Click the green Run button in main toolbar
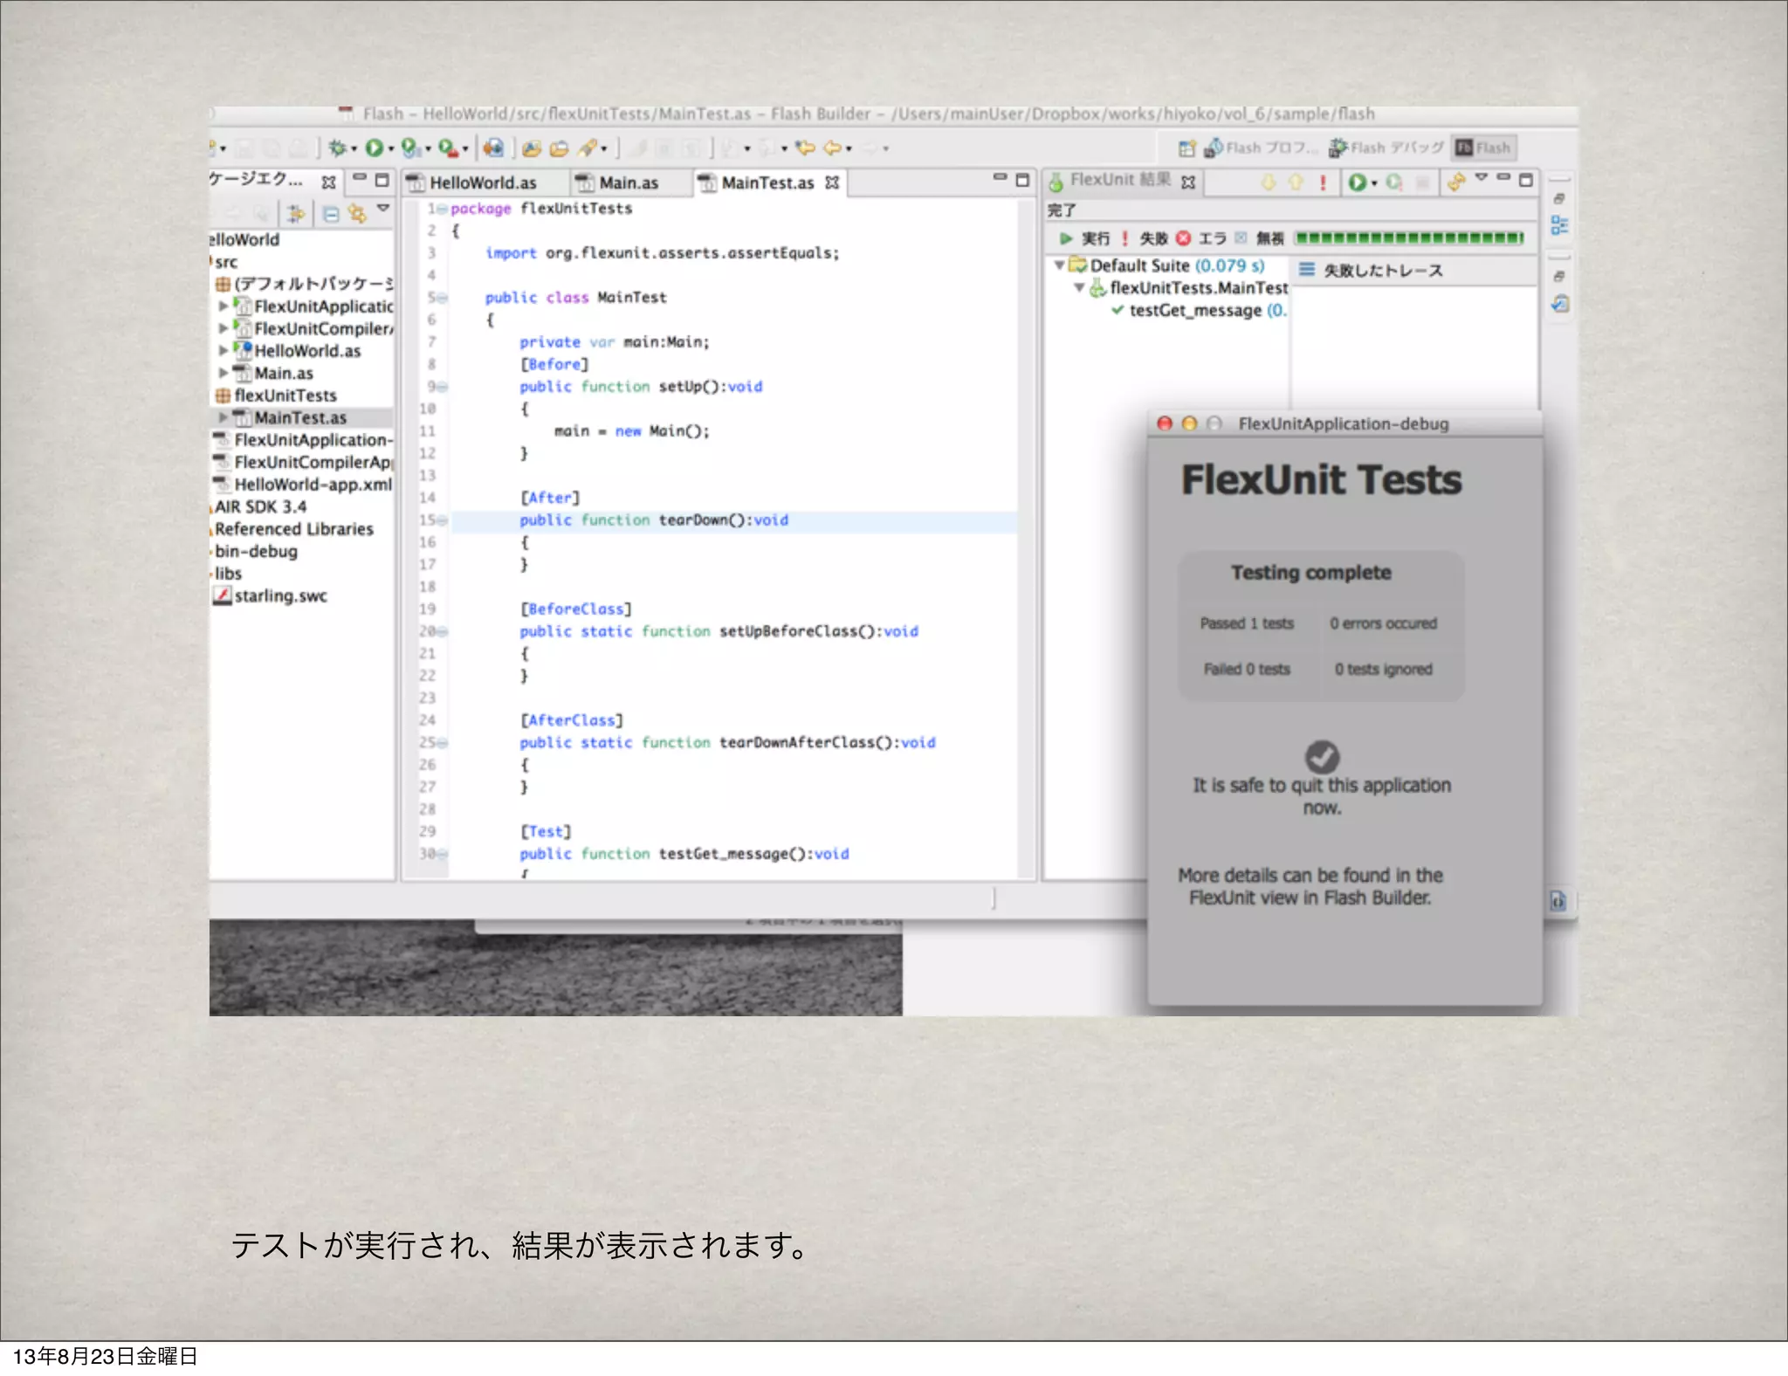 (374, 148)
